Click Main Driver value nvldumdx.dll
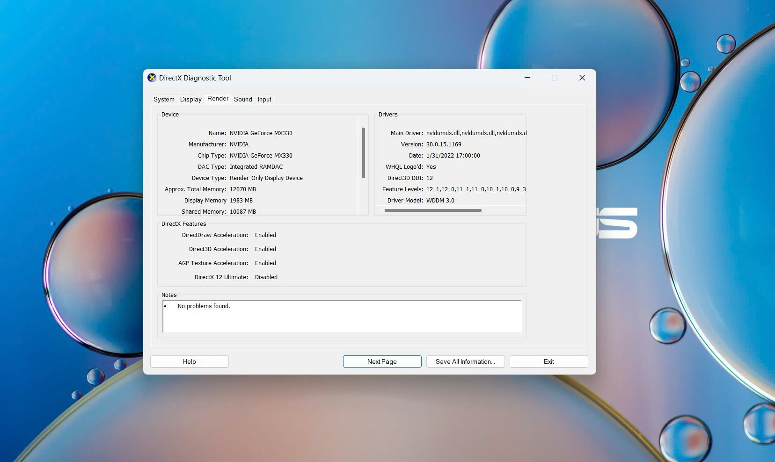The image size is (775, 462). pos(476,133)
